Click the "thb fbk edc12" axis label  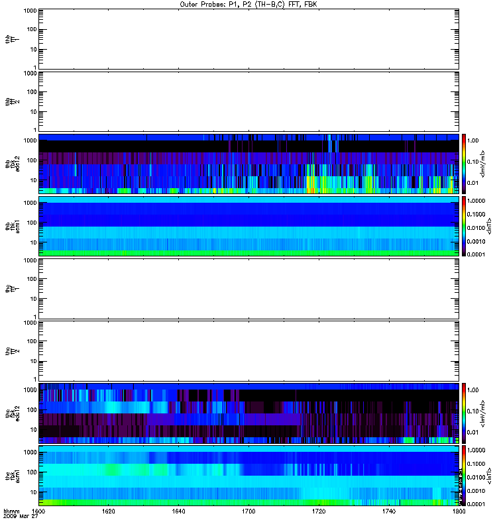coord(12,164)
